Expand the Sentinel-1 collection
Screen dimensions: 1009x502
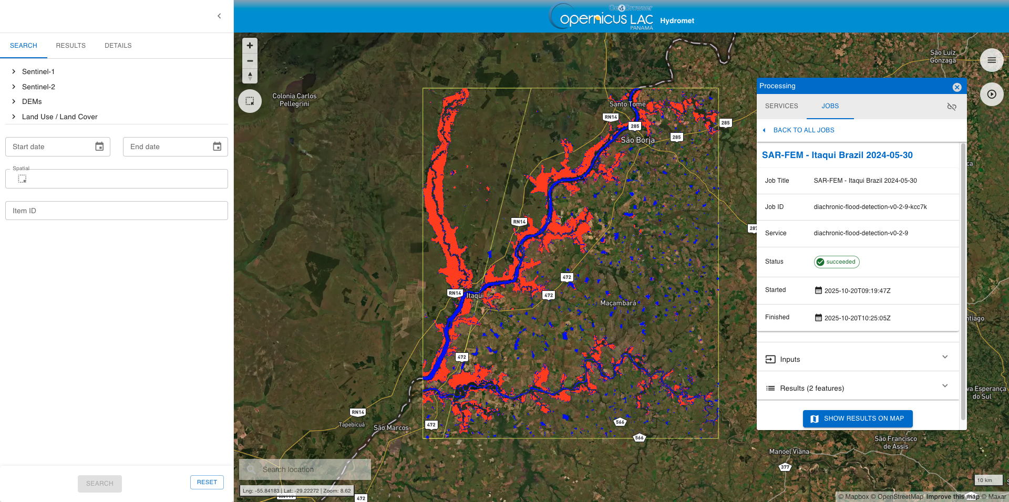click(x=14, y=72)
